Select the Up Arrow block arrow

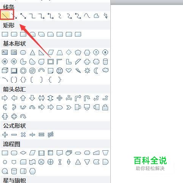click(23, 98)
